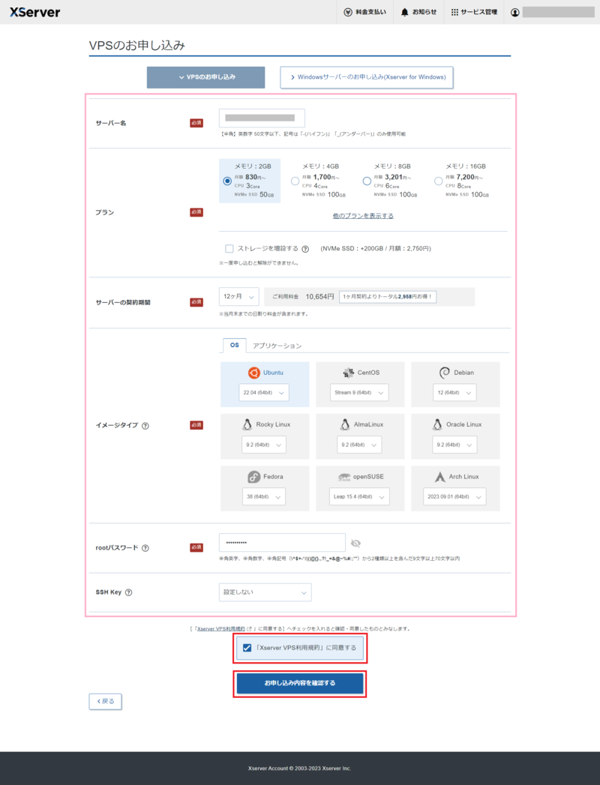The image size is (600, 785).
Task: Select the VPSのお申し込み tab button
Action: [x=205, y=77]
